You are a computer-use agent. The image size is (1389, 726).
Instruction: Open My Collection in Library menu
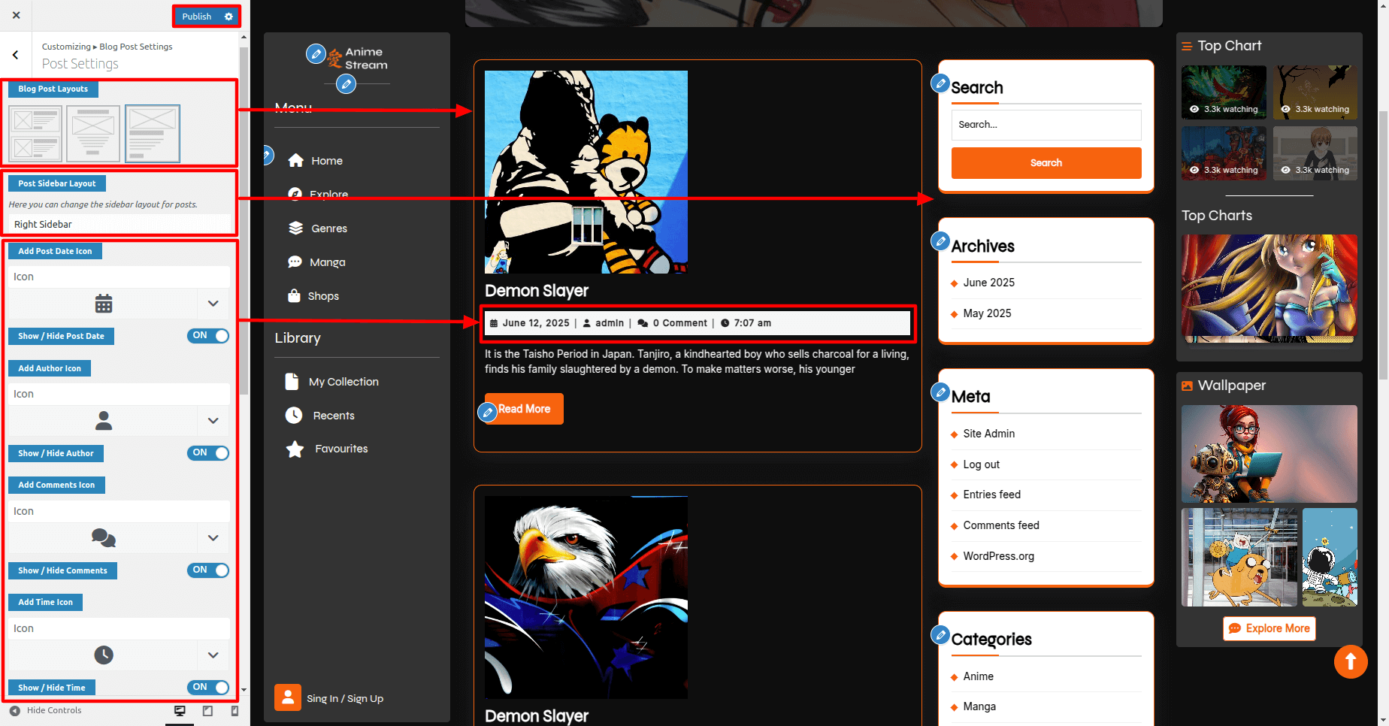[343, 382]
